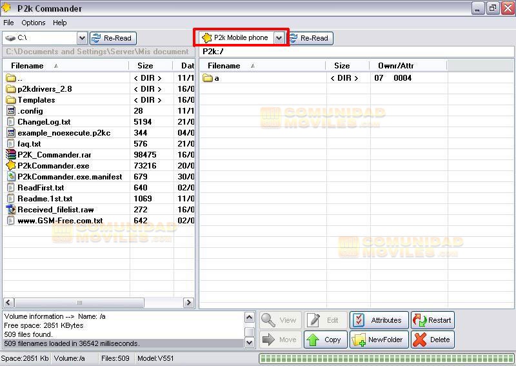Select the p2kdrivers_2.8 folder icon

coord(11,89)
